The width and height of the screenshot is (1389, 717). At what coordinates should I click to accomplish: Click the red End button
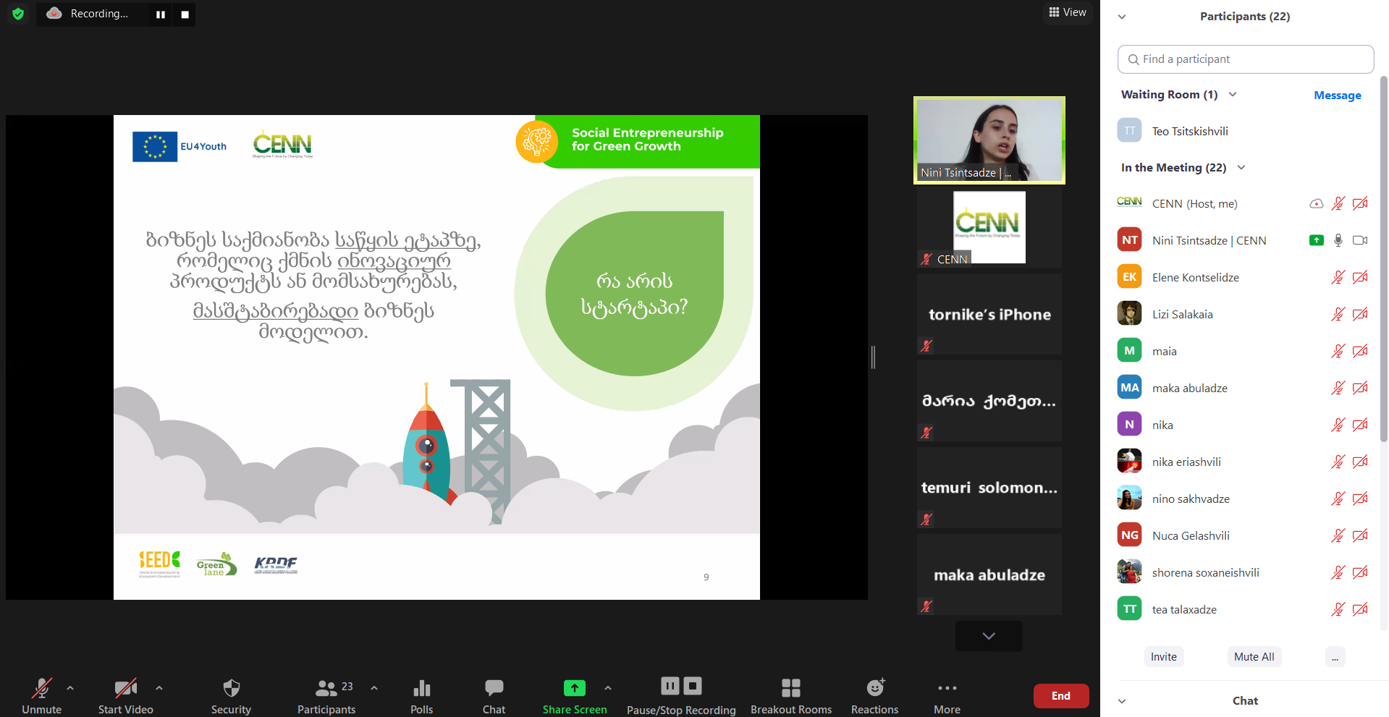click(1060, 696)
